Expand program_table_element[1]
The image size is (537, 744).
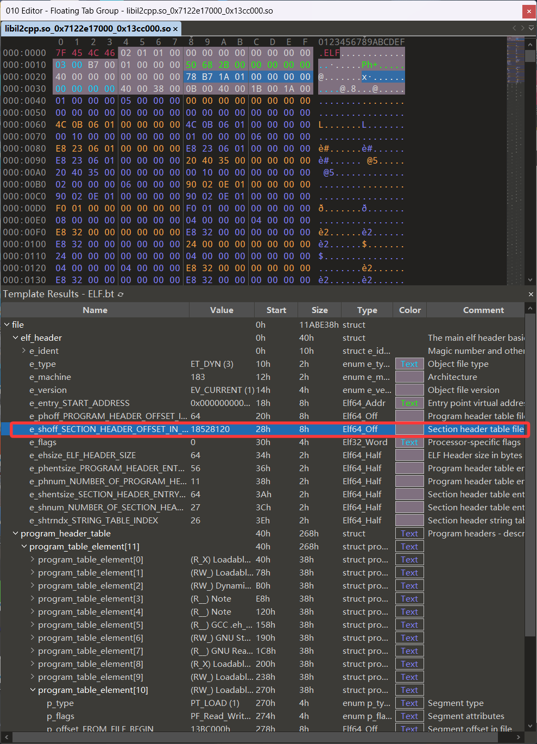pos(33,572)
